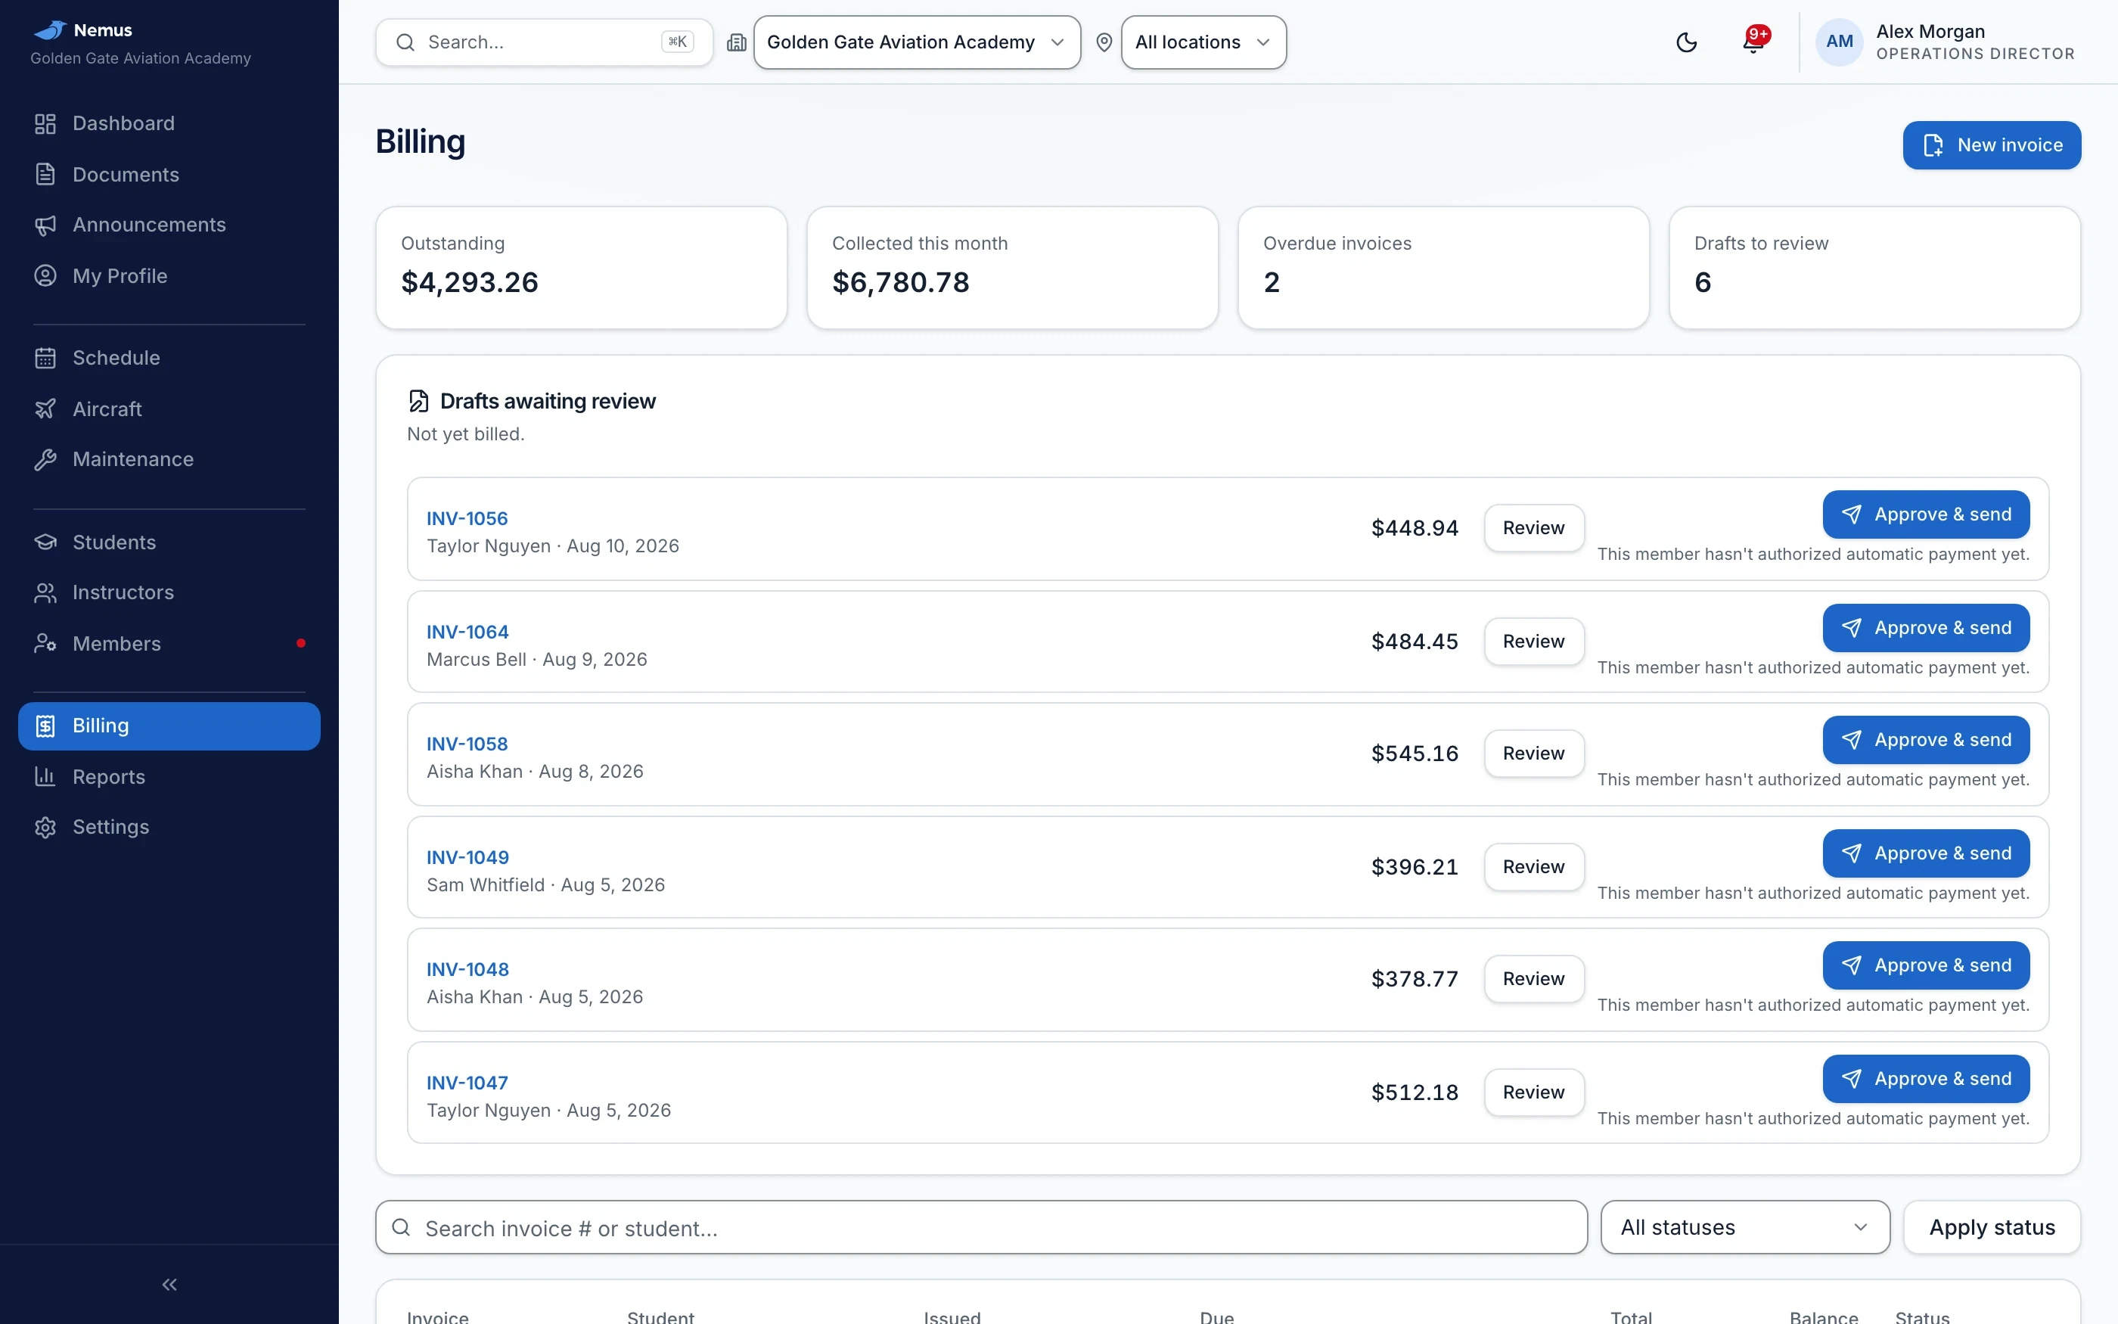
Task: Review invoice INV-1048
Action: tap(1533, 979)
